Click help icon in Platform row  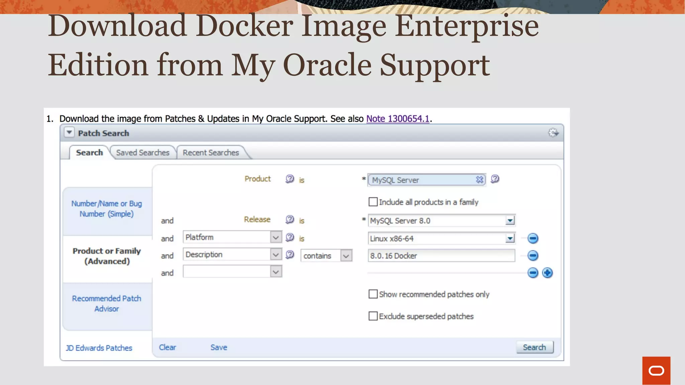point(290,238)
